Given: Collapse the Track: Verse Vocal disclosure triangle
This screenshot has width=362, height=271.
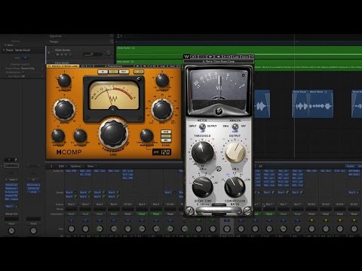Looking at the screenshot, I should tap(4, 50).
